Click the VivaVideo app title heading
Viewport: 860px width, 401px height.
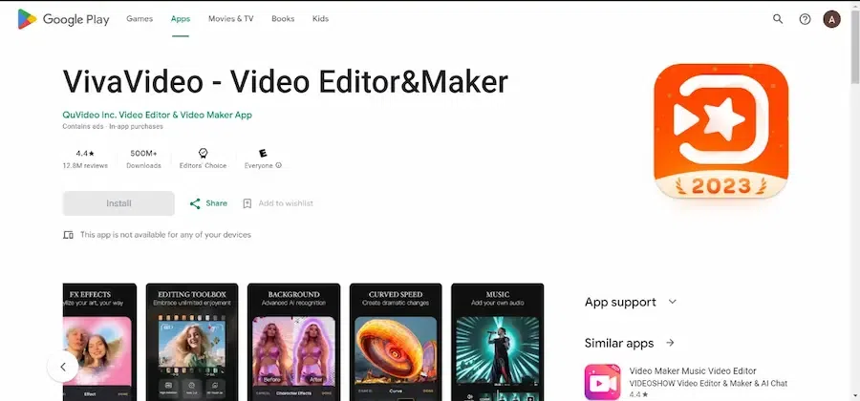(285, 82)
